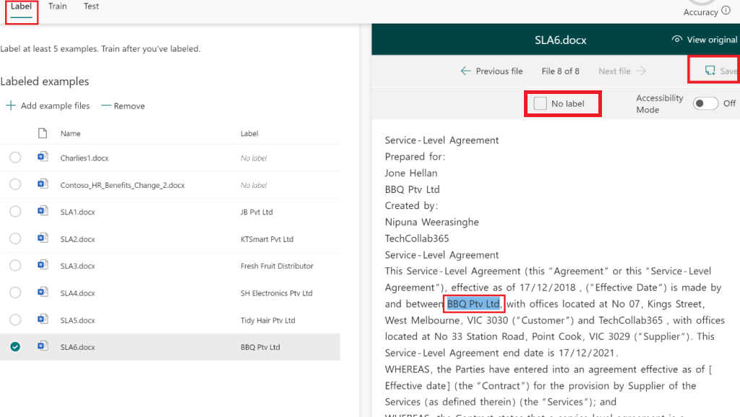Switch to the Train tab
Image resolution: width=740 pixels, height=417 pixels.
tap(58, 7)
